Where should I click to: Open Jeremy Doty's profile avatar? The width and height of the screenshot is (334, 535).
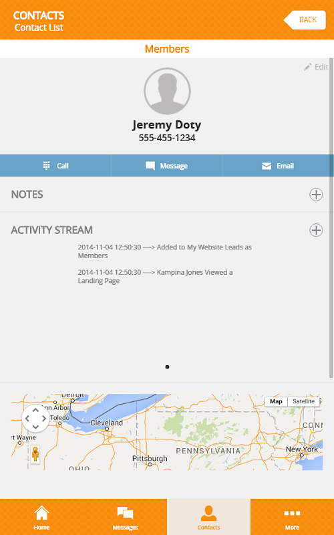(x=167, y=91)
